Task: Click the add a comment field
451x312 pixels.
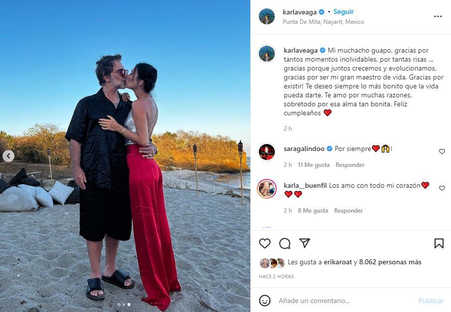Action: 345,301
